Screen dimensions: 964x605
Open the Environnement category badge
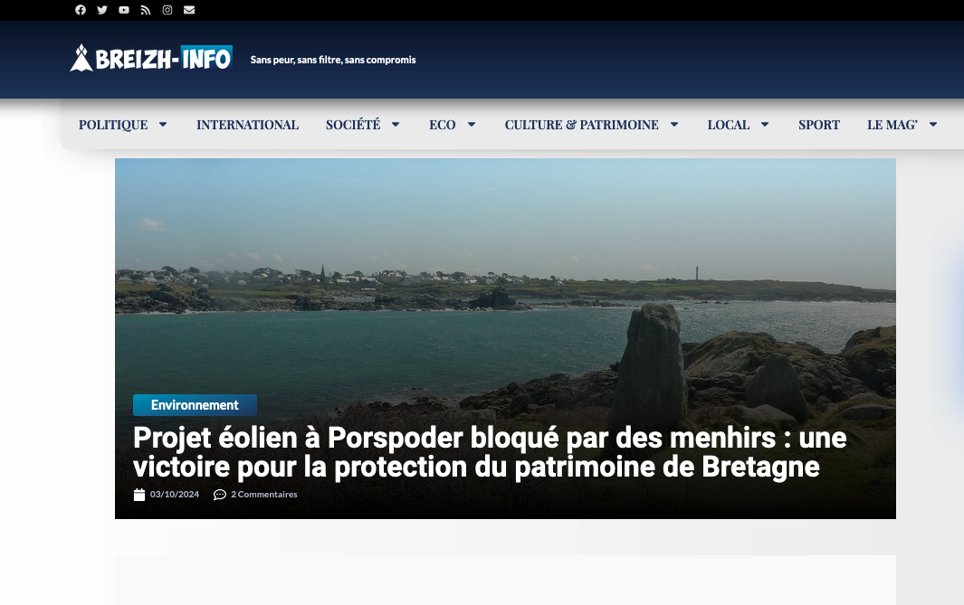(195, 405)
